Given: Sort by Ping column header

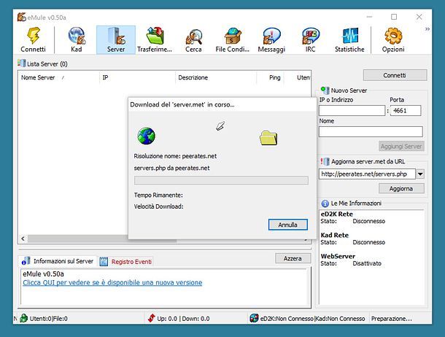Looking at the screenshot, I should 271,77.
